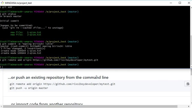This screenshot has width=192, height=108.
Task: Click "new file: 2-qism.txt" in terminal
Action: tap(26, 35)
